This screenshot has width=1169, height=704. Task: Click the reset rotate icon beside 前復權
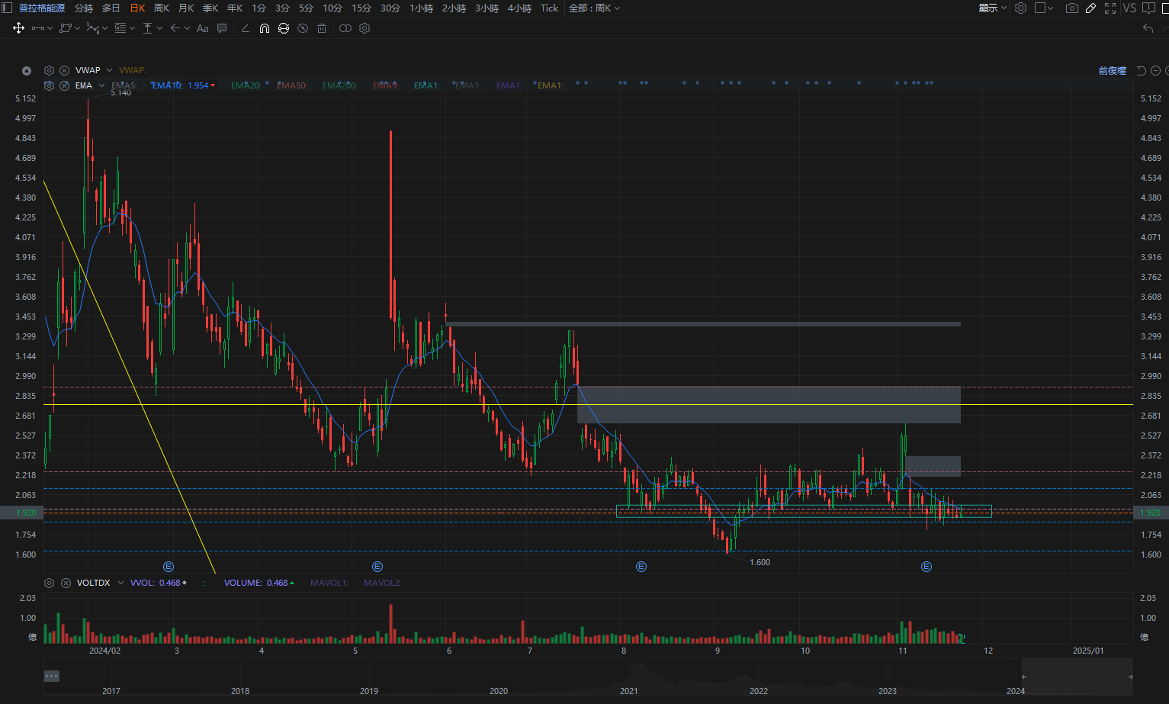click(x=1142, y=70)
